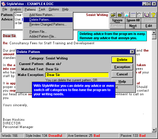The image size is (158, 139).
Task: Click 'Ave Sentence: 25 Bad' status entry
Action: [x=93, y=136]
